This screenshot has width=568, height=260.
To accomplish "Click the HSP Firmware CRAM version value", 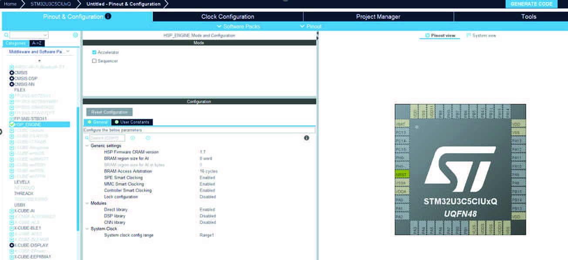I will pos(203,152).
